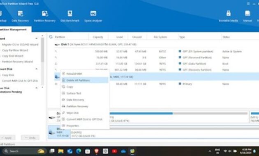Screen dimensions: 259x156
Task: Click Disk 1 drive icon in disk map
Action: point(52,117)
